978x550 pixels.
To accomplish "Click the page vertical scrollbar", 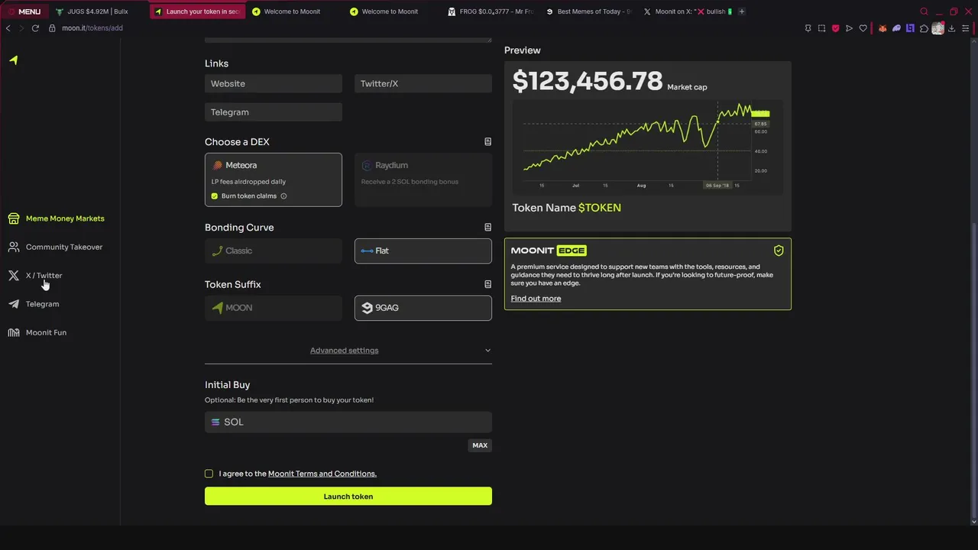I will [x=973, y=373].
